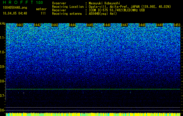Click the ICOM IC-575 receiver text
Screen dimensions: 183x116
coord(117,10)
